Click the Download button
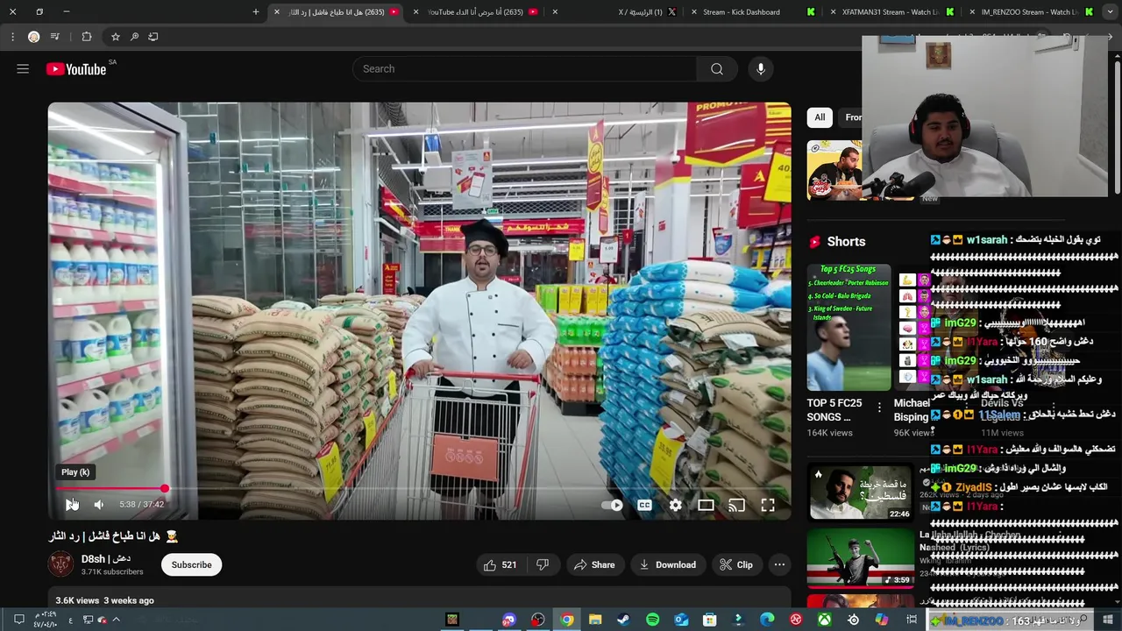Viewport: 1122px width, 631px height. (667, 565)
